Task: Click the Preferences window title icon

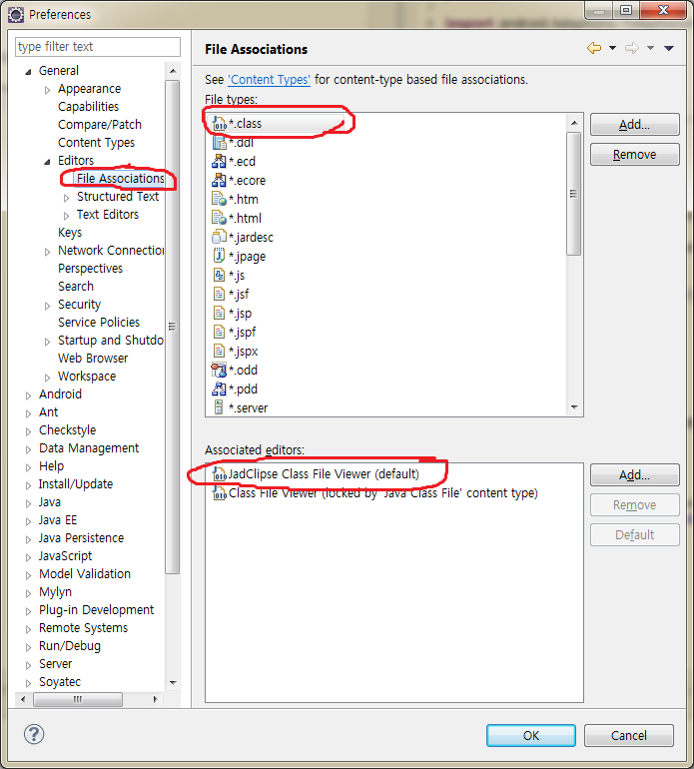Action: coord(16,15)
